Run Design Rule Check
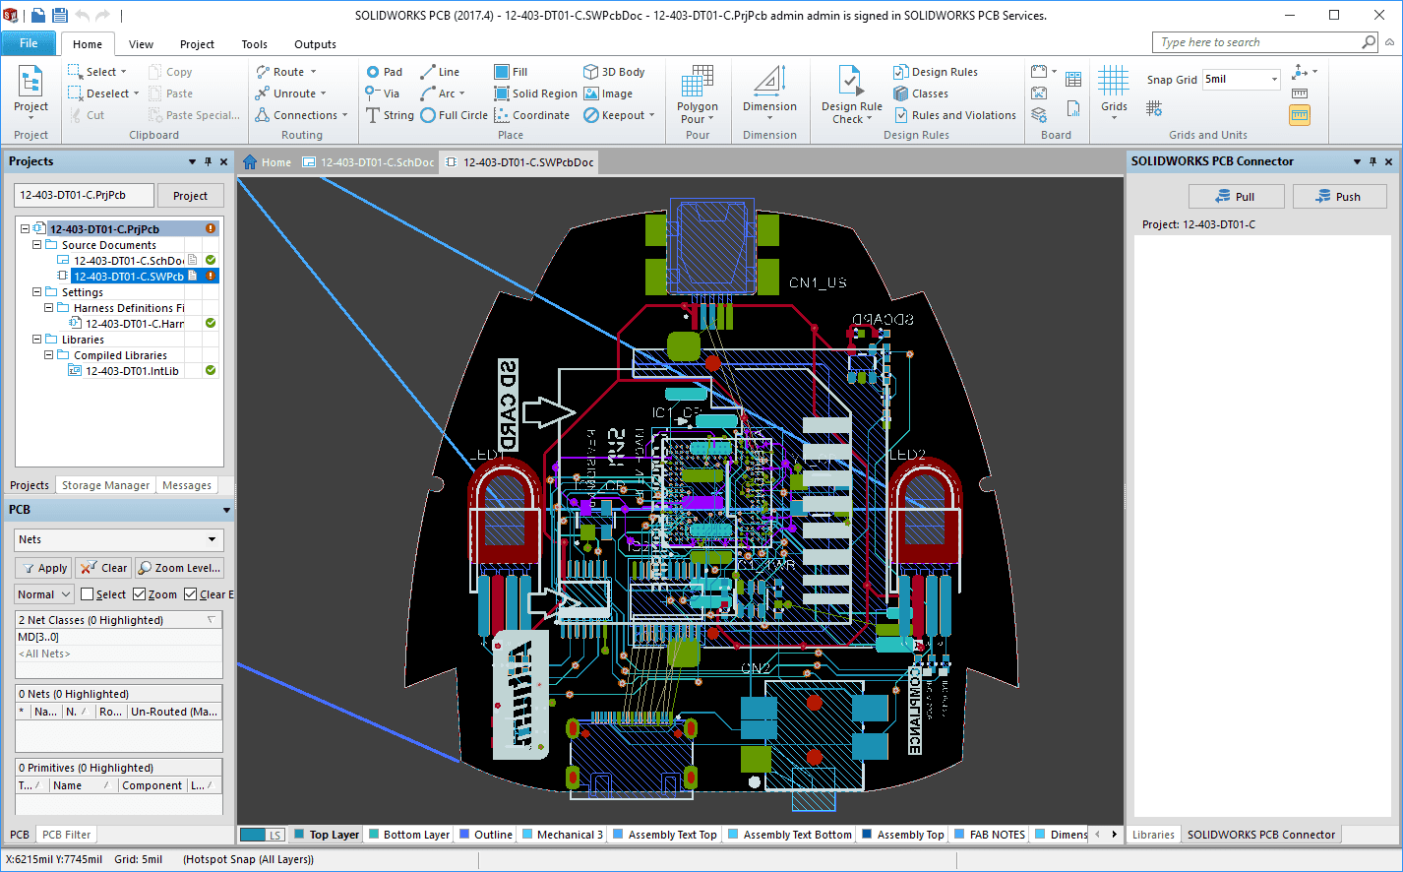Viewport: 1403px width, 872px height. tap(851, 96)
